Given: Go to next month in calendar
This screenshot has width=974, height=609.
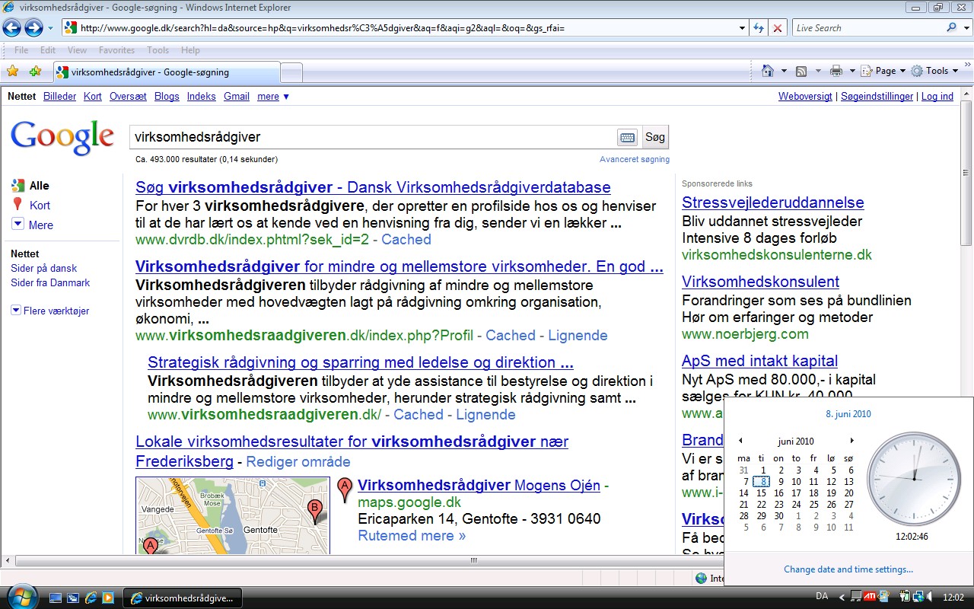Looking at the screenshot, I should pos(851,441).
